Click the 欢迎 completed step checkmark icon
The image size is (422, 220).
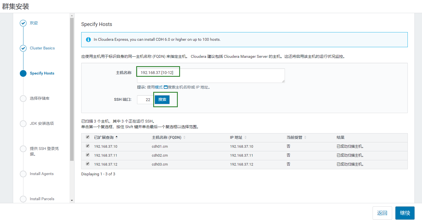23,23
